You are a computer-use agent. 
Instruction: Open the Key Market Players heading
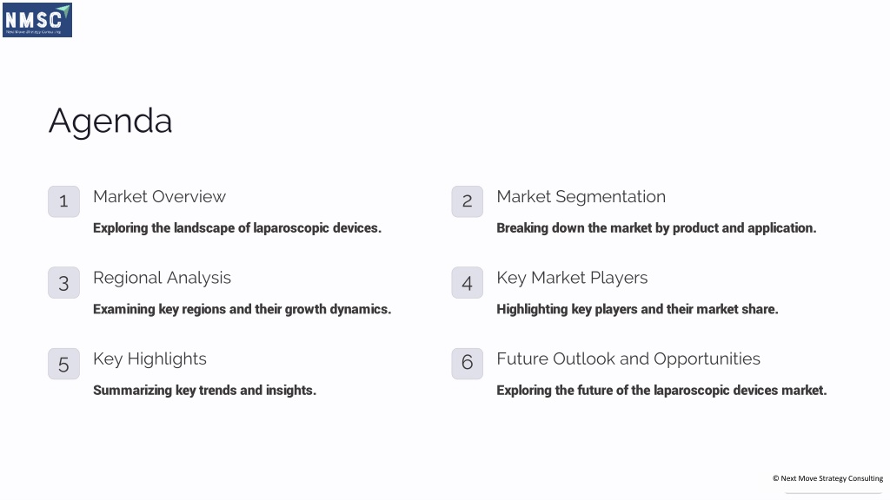click(572, 278)
